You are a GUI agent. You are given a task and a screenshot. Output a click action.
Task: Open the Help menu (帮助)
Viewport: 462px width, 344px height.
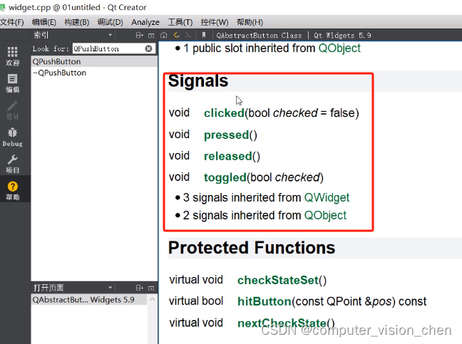point(250,22)
